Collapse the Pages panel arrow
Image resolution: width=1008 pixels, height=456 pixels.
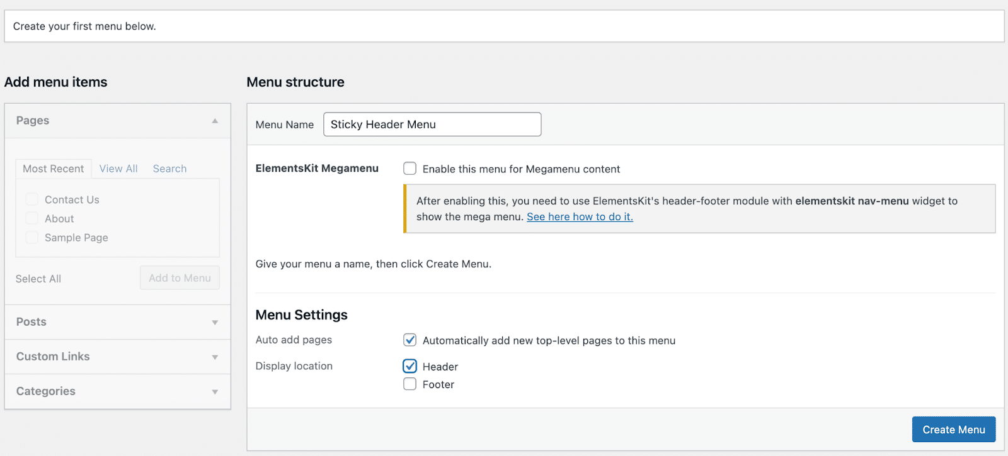click(x=215, y=121)
